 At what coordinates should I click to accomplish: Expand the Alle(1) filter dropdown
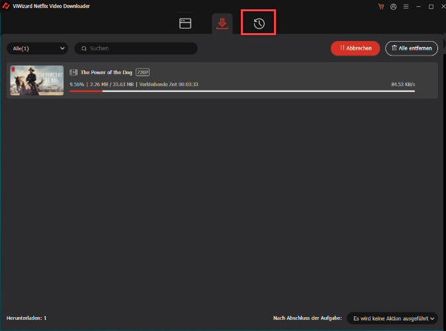[37, 48]
